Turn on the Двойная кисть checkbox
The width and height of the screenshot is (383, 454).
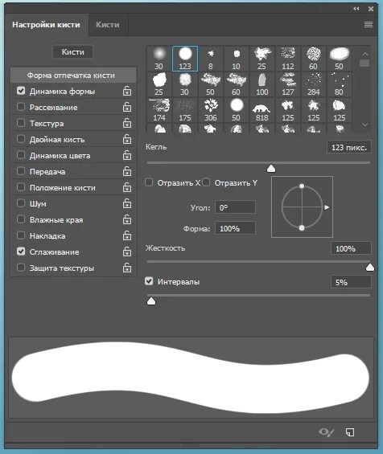21,139
